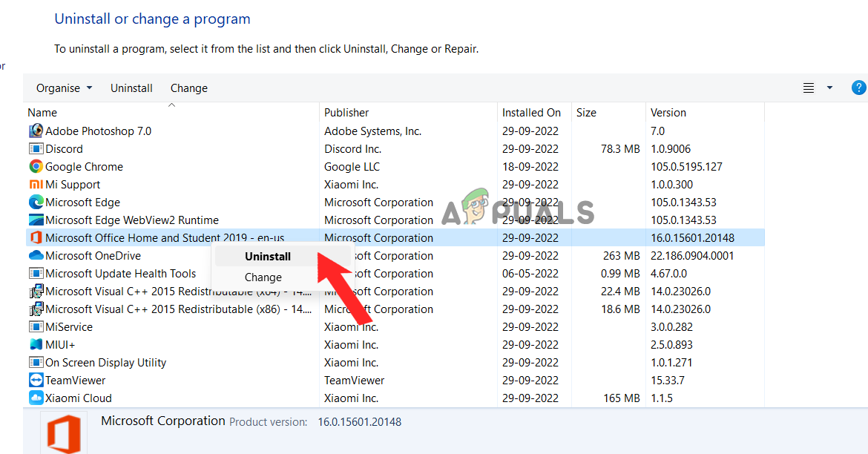Click the Adobe Photoshop 7.0 program icon
This screenshot has height=454, width=868.
[36, 131]
